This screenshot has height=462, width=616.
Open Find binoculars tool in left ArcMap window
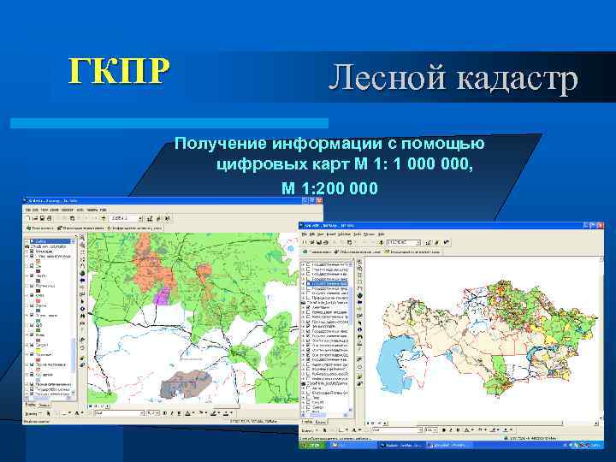point(82,316)
